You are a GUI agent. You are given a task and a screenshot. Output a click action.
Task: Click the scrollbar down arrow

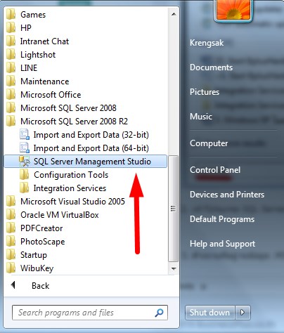[x=174, y=268]
